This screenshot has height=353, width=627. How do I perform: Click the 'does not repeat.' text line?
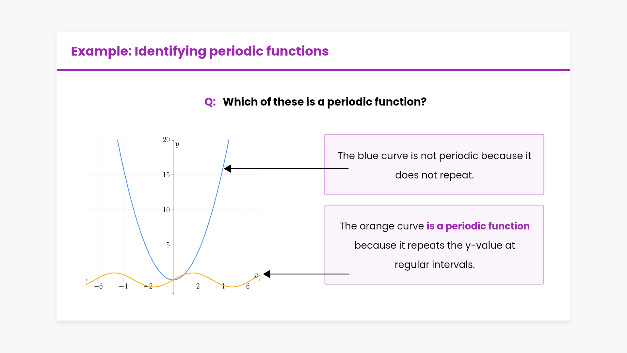(434, 175)
